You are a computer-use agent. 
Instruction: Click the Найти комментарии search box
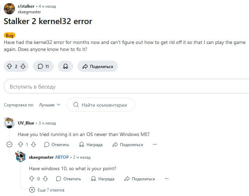point(100,105)
